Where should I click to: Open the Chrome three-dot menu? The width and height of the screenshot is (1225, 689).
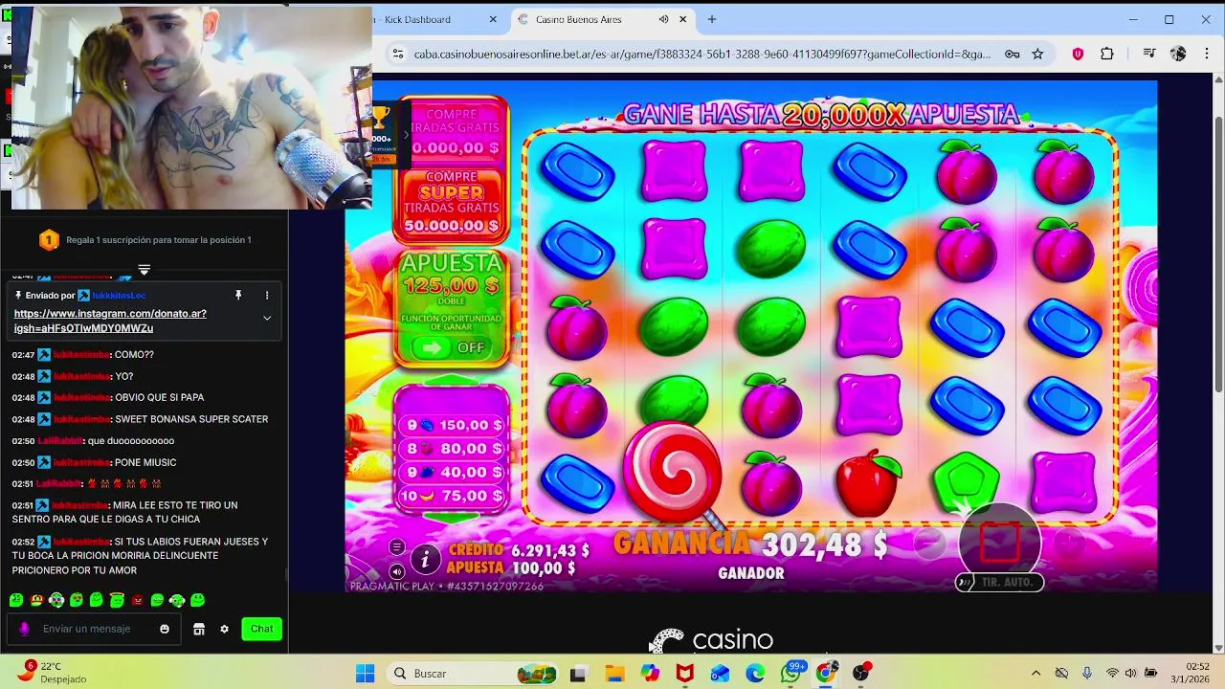(x=1207, y=55)
